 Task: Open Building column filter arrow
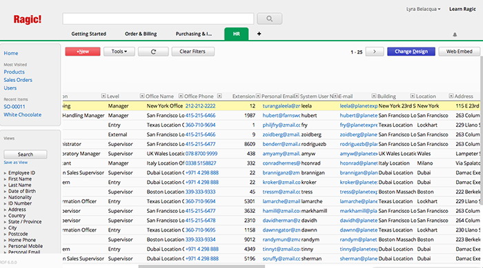[413, 96]
